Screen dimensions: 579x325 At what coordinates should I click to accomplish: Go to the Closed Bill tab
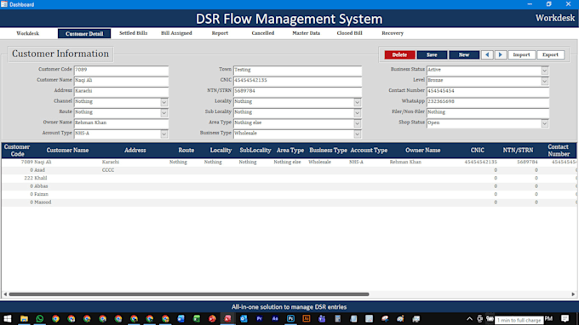click(x=349, y=33)
